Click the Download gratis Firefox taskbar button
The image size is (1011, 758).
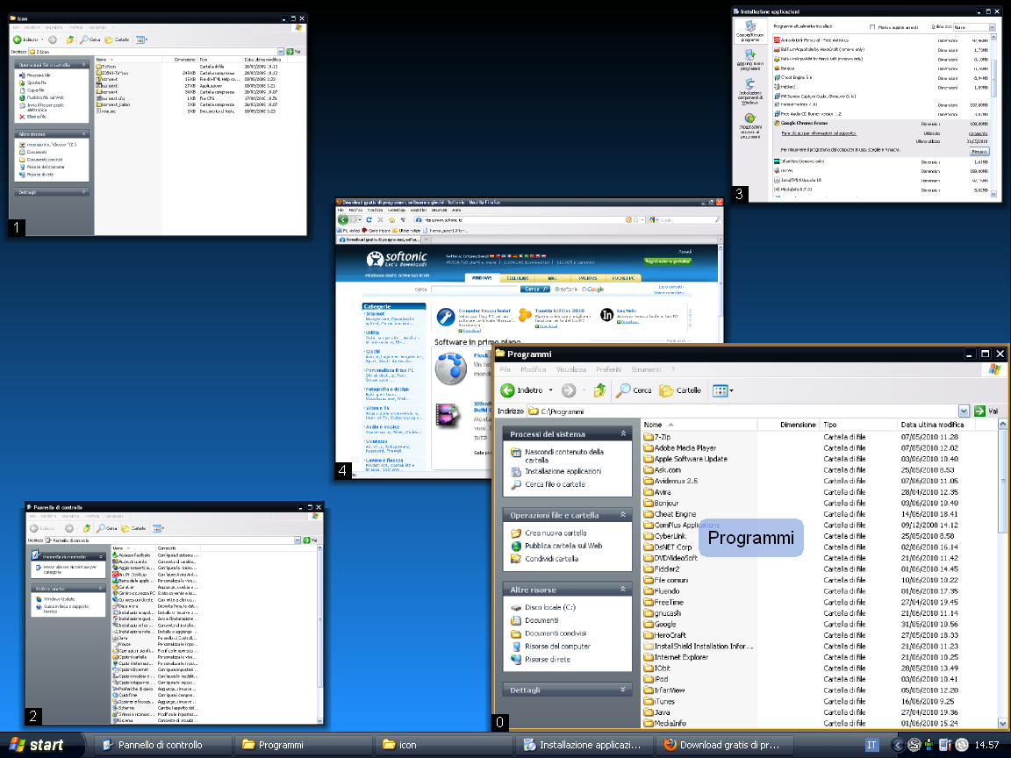(723, 745)
